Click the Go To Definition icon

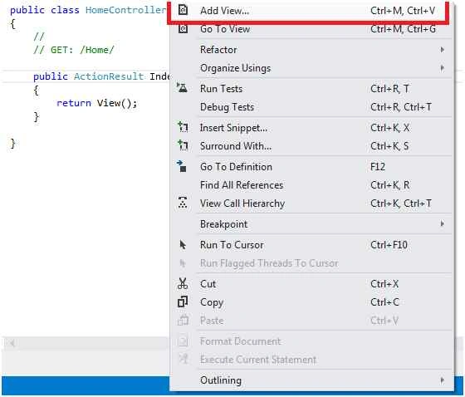pyautogui.click(x=182, y=166)
